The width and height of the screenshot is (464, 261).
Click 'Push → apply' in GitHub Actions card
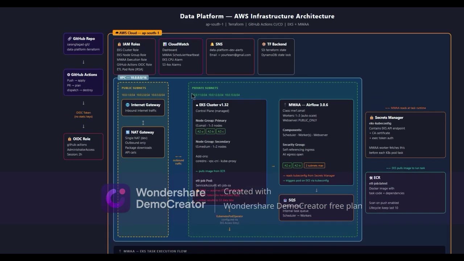(76, 80)
